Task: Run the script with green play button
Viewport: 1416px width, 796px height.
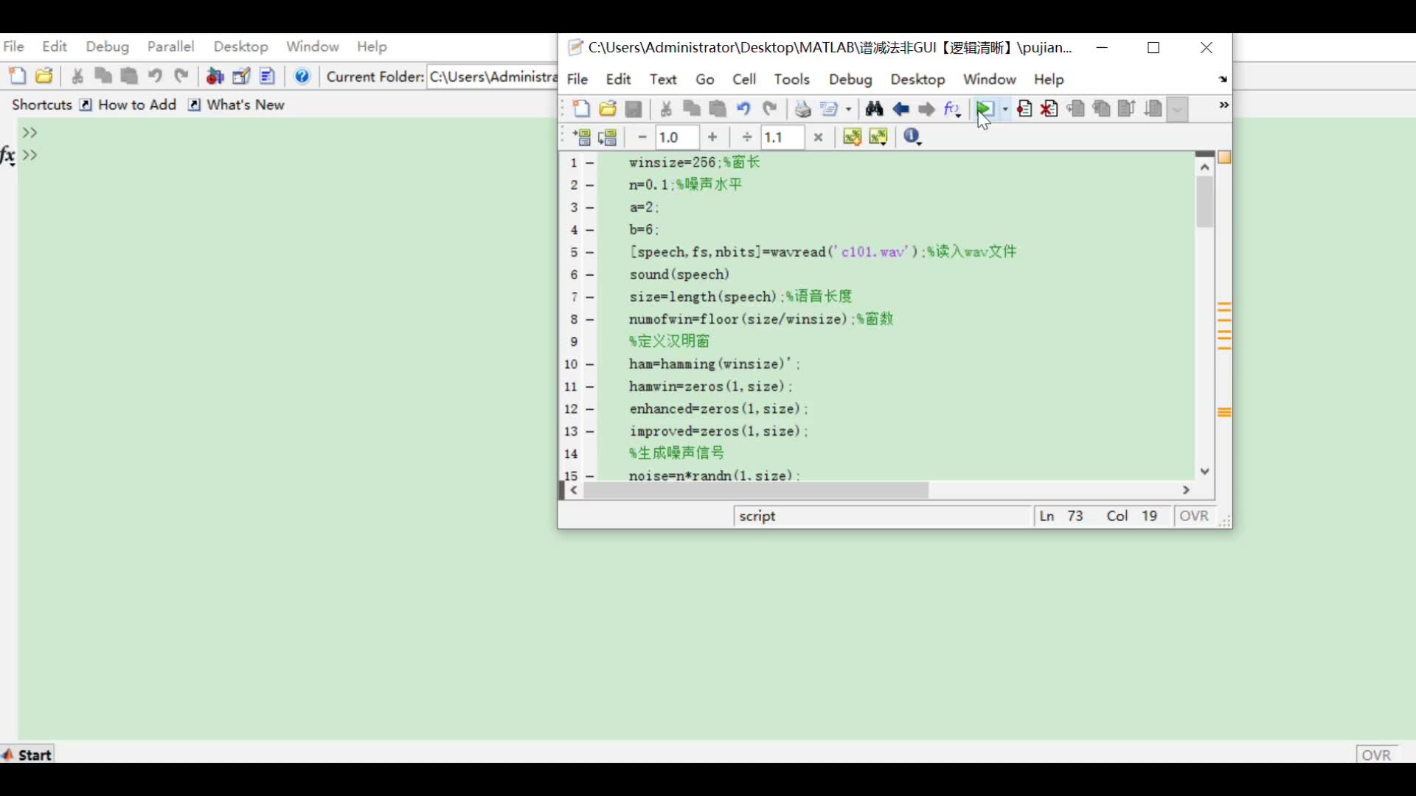Action: (984, 109)
